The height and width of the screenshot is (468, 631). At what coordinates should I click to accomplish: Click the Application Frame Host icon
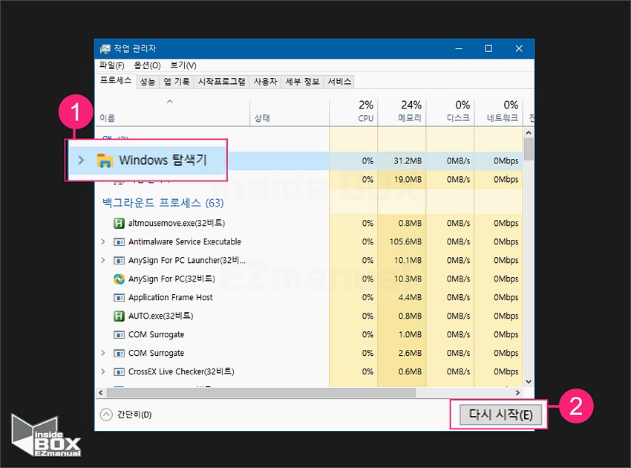[x=119, y=298]
